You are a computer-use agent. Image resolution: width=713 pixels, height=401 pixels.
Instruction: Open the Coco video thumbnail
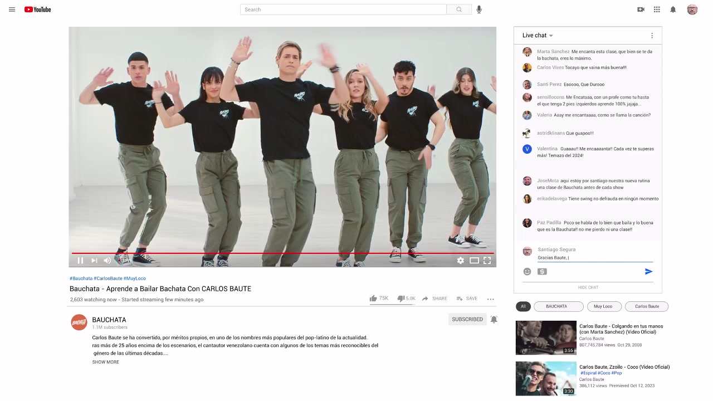click(x=546, y=379)
